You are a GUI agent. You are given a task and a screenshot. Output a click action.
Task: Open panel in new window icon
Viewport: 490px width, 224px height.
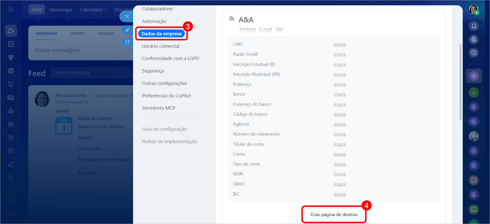tap(127, 42)
